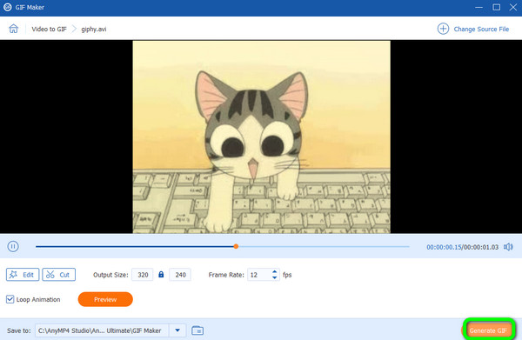Click the GIF Maker app logo

(x=7, y=7)
